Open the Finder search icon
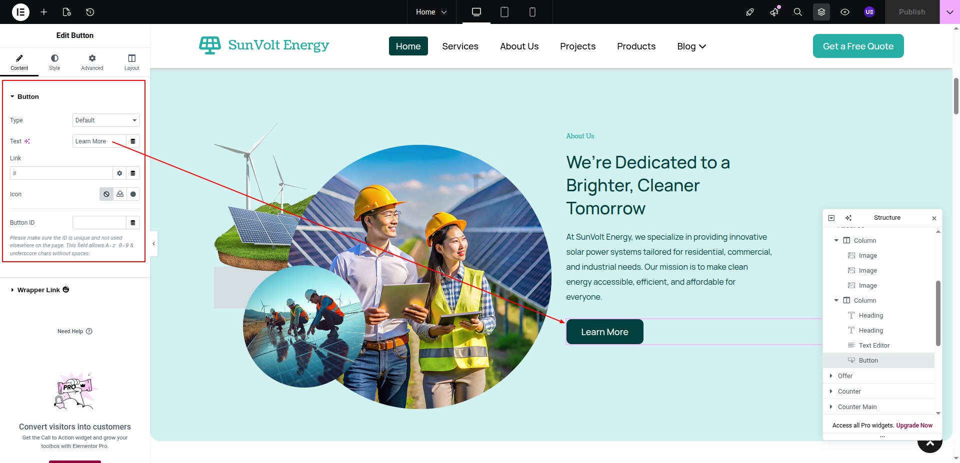Viewport: 960px width, 463px height. click(797, 12)
